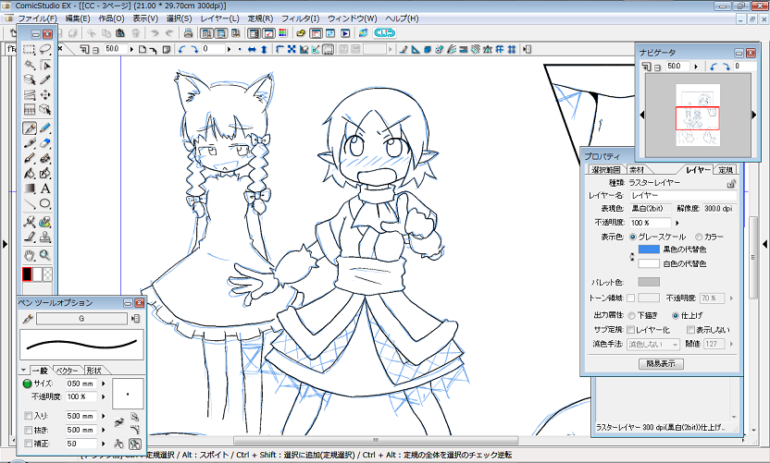
Task: Click the color palette grid icon in toolbar
Action: tap(283, 33)
